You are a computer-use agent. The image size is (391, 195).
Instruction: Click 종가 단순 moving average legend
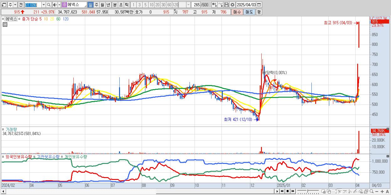click(30, 19)
